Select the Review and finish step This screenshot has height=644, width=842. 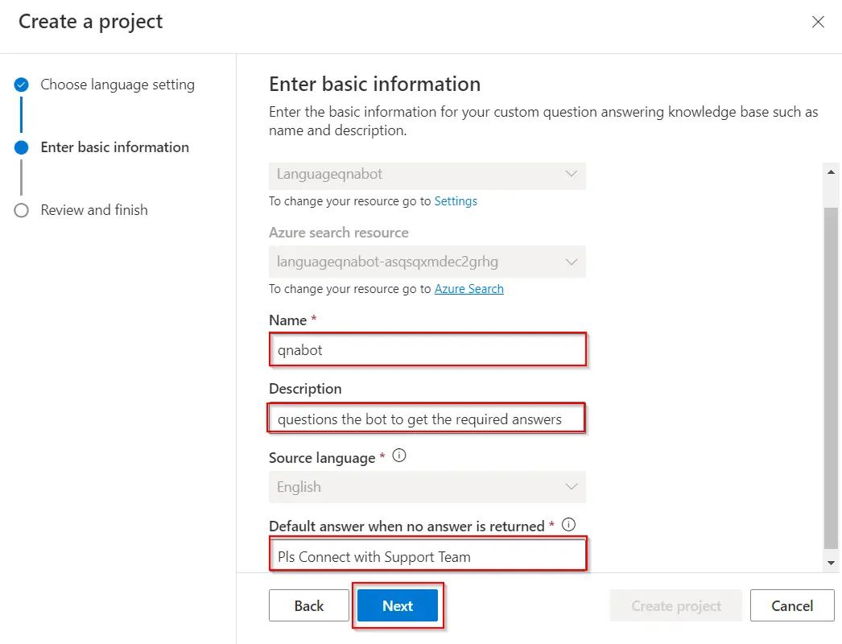[x=94, y=210]
